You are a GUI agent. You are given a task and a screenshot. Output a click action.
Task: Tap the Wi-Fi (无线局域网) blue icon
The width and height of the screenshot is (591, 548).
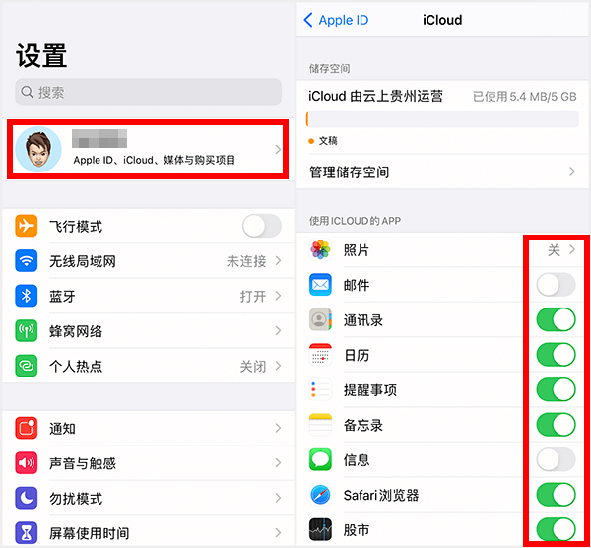pyautogui.click(x=26, y=260)
